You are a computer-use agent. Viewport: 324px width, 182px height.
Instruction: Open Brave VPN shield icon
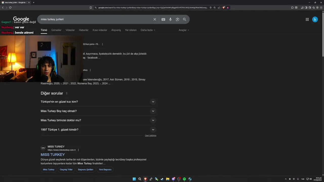tap(317, 8)
